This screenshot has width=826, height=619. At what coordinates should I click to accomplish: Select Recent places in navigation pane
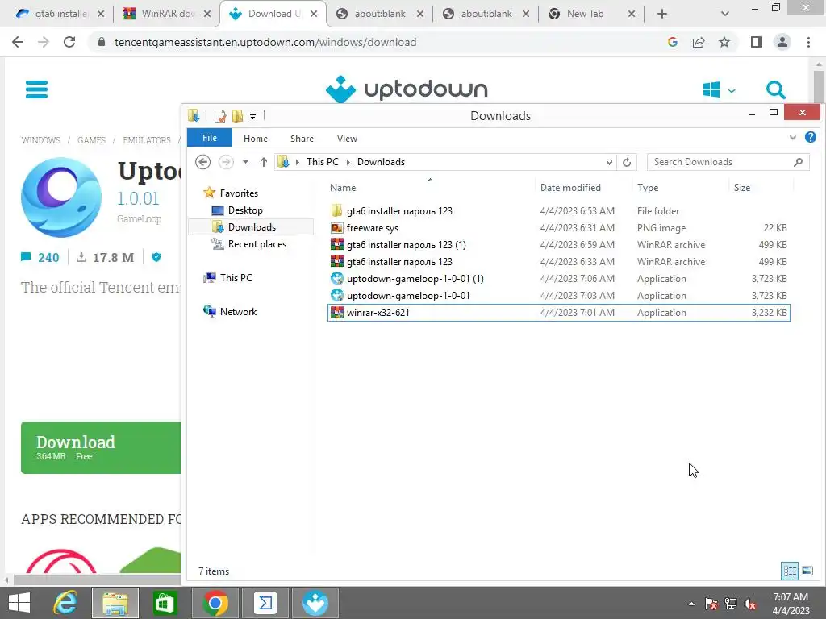point(257,244)
